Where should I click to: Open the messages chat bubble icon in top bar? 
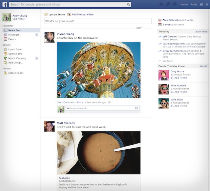pyautogui.click(x=168, y=4)
